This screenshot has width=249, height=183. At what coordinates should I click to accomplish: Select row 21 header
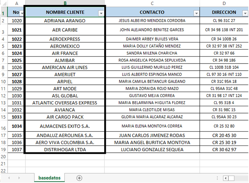coord(3,164)
